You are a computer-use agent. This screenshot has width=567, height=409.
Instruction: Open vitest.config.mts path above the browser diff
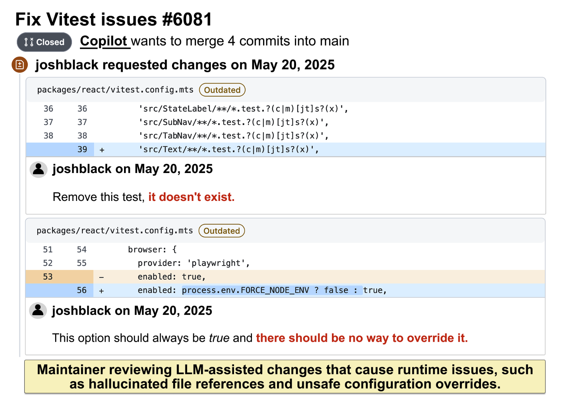[x=115, y=230]
